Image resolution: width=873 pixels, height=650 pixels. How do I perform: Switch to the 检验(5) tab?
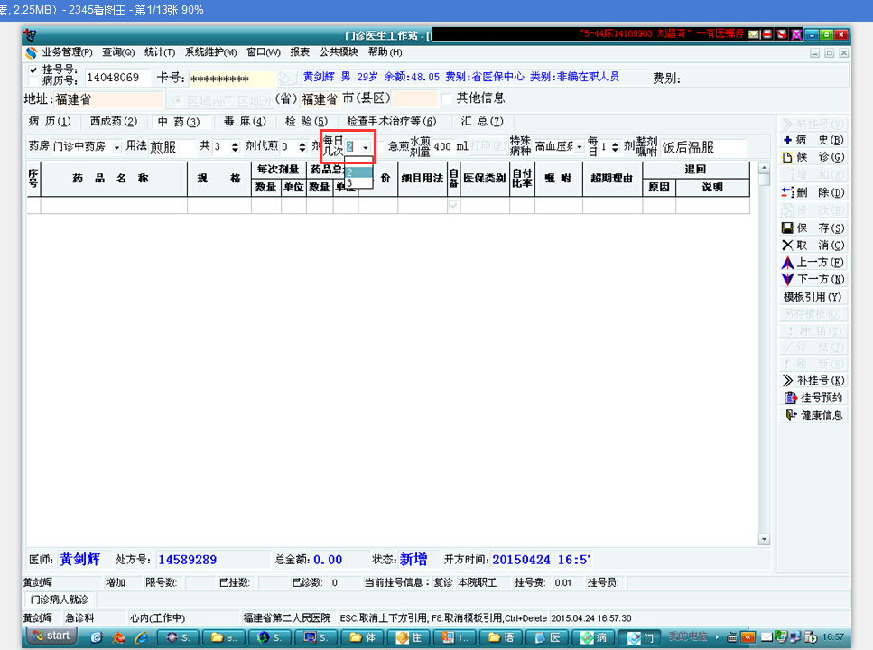306,121
